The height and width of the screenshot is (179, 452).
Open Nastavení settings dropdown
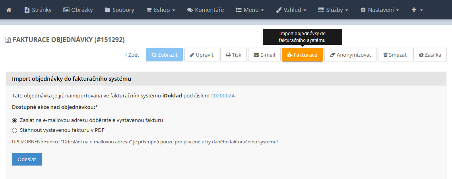point(379,10)
